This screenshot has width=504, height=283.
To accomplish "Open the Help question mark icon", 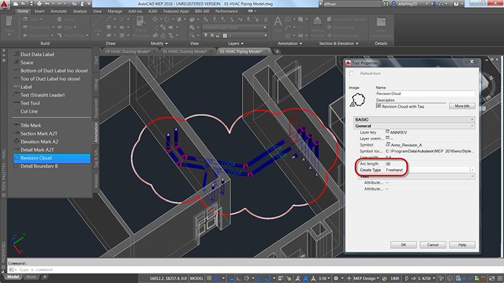I will click(x=456, y=4).
